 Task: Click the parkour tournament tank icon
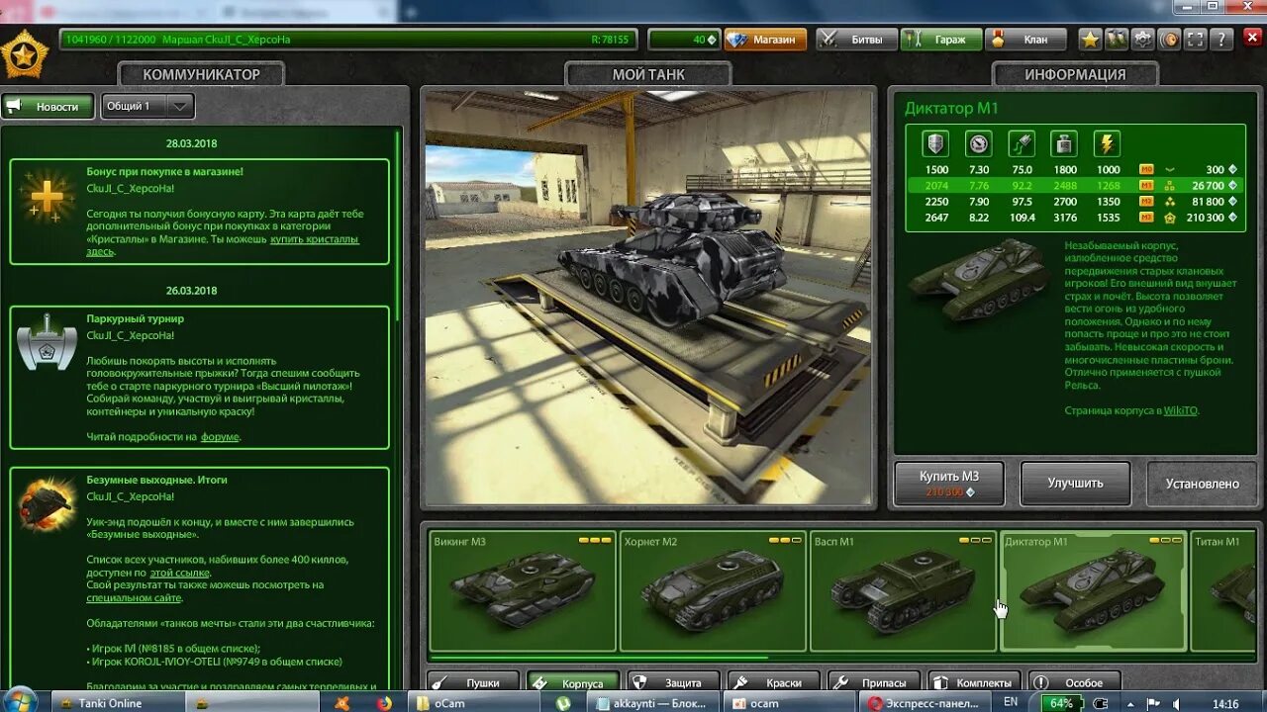tap(47, 342)
